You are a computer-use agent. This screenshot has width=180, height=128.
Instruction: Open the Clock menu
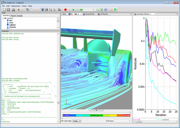[x=24, y=6]
